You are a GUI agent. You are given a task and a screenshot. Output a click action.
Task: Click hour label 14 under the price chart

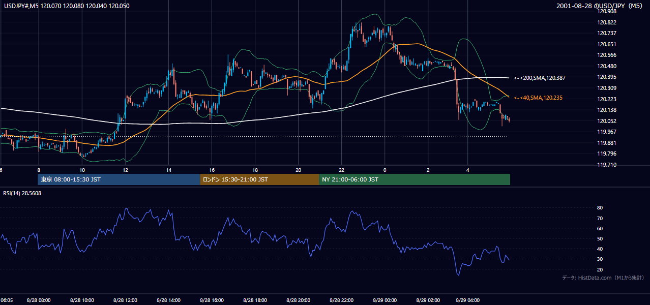coord(168,170)
